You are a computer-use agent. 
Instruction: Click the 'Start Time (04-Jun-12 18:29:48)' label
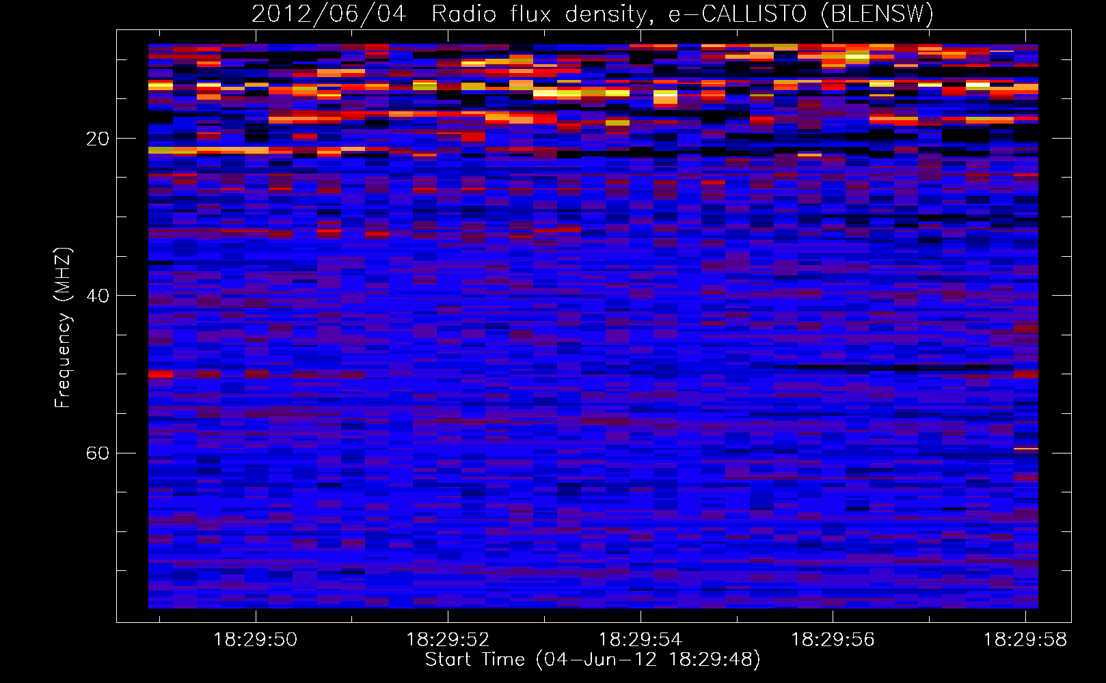point(593,660)
